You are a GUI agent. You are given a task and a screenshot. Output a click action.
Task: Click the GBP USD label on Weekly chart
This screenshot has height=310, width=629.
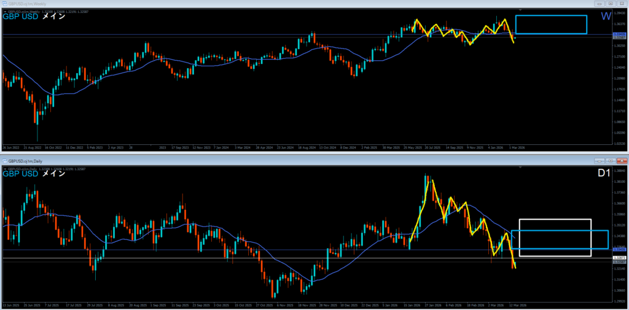[x=21, y=16]
